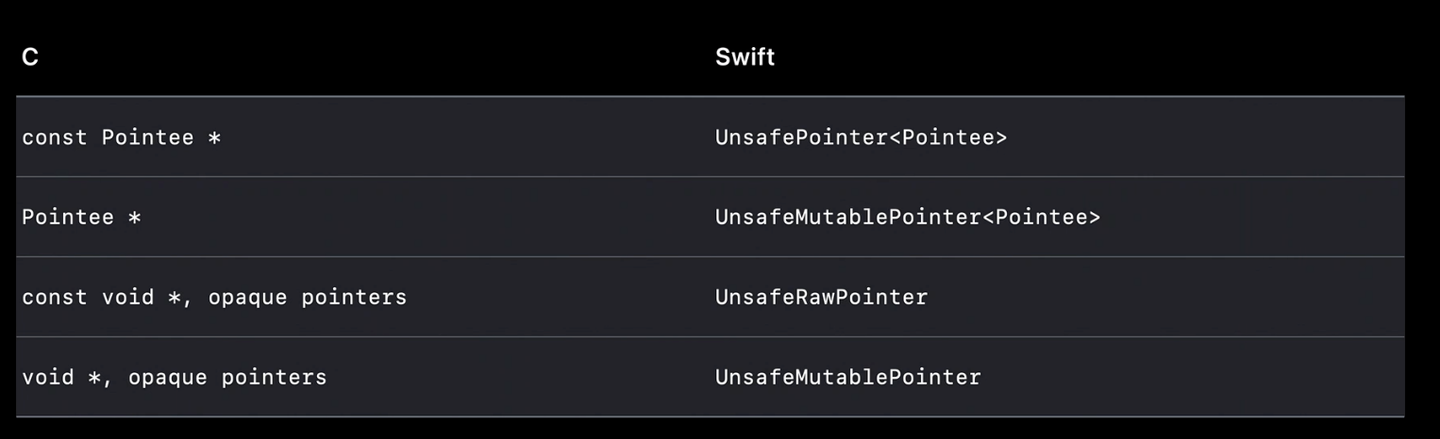The width and height of the screenshot is (1440, 439).
Task: Click the word "const" in the first row
Action: (55, 138)
